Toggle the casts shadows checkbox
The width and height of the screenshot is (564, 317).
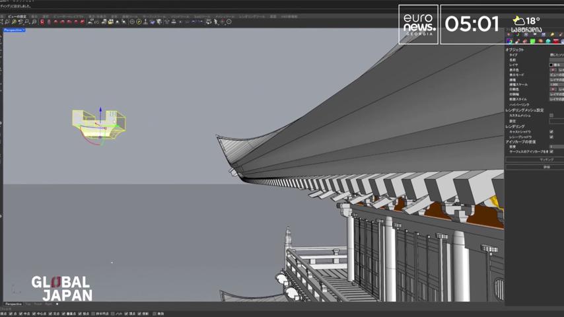click(551, 131)
